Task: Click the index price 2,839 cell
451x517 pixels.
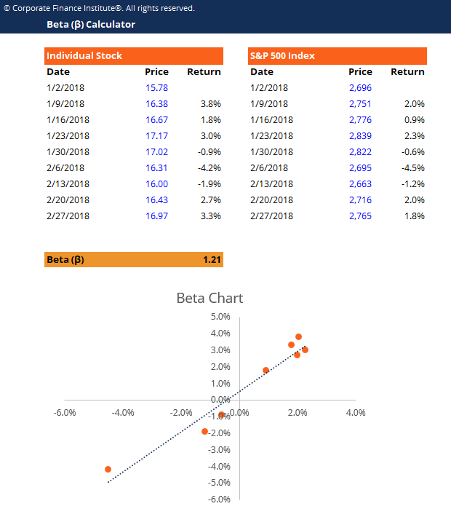Action: pos(360,136)
